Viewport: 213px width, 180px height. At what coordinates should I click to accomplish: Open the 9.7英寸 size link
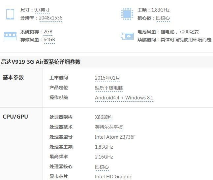pos(42,10)
